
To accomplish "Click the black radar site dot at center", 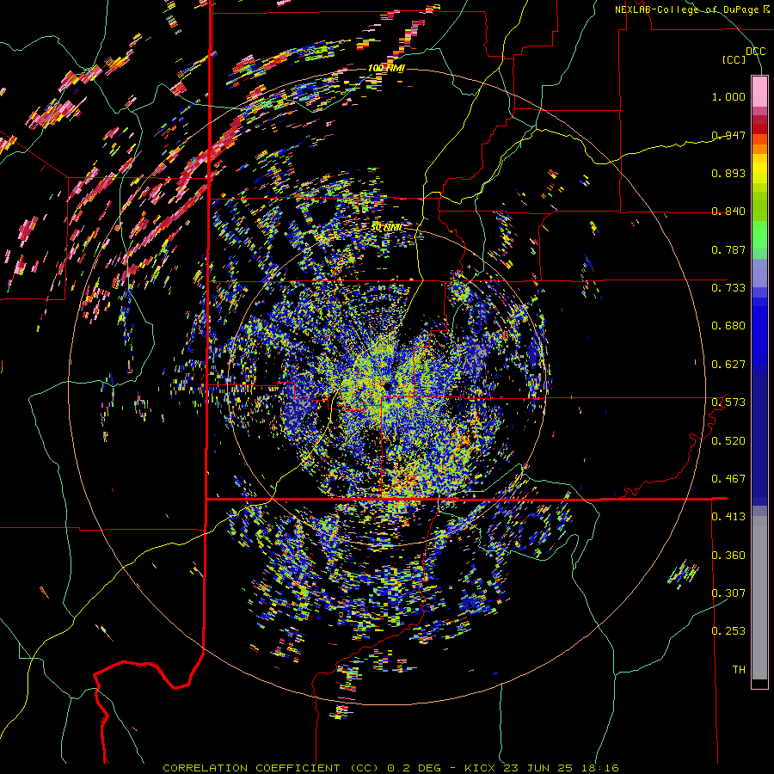I will coord(387,385).
